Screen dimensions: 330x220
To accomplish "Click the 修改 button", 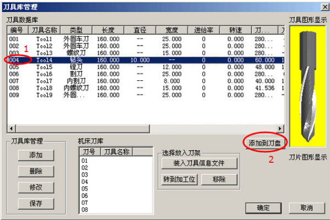I will pyautogui.click(x=35, y=187).
